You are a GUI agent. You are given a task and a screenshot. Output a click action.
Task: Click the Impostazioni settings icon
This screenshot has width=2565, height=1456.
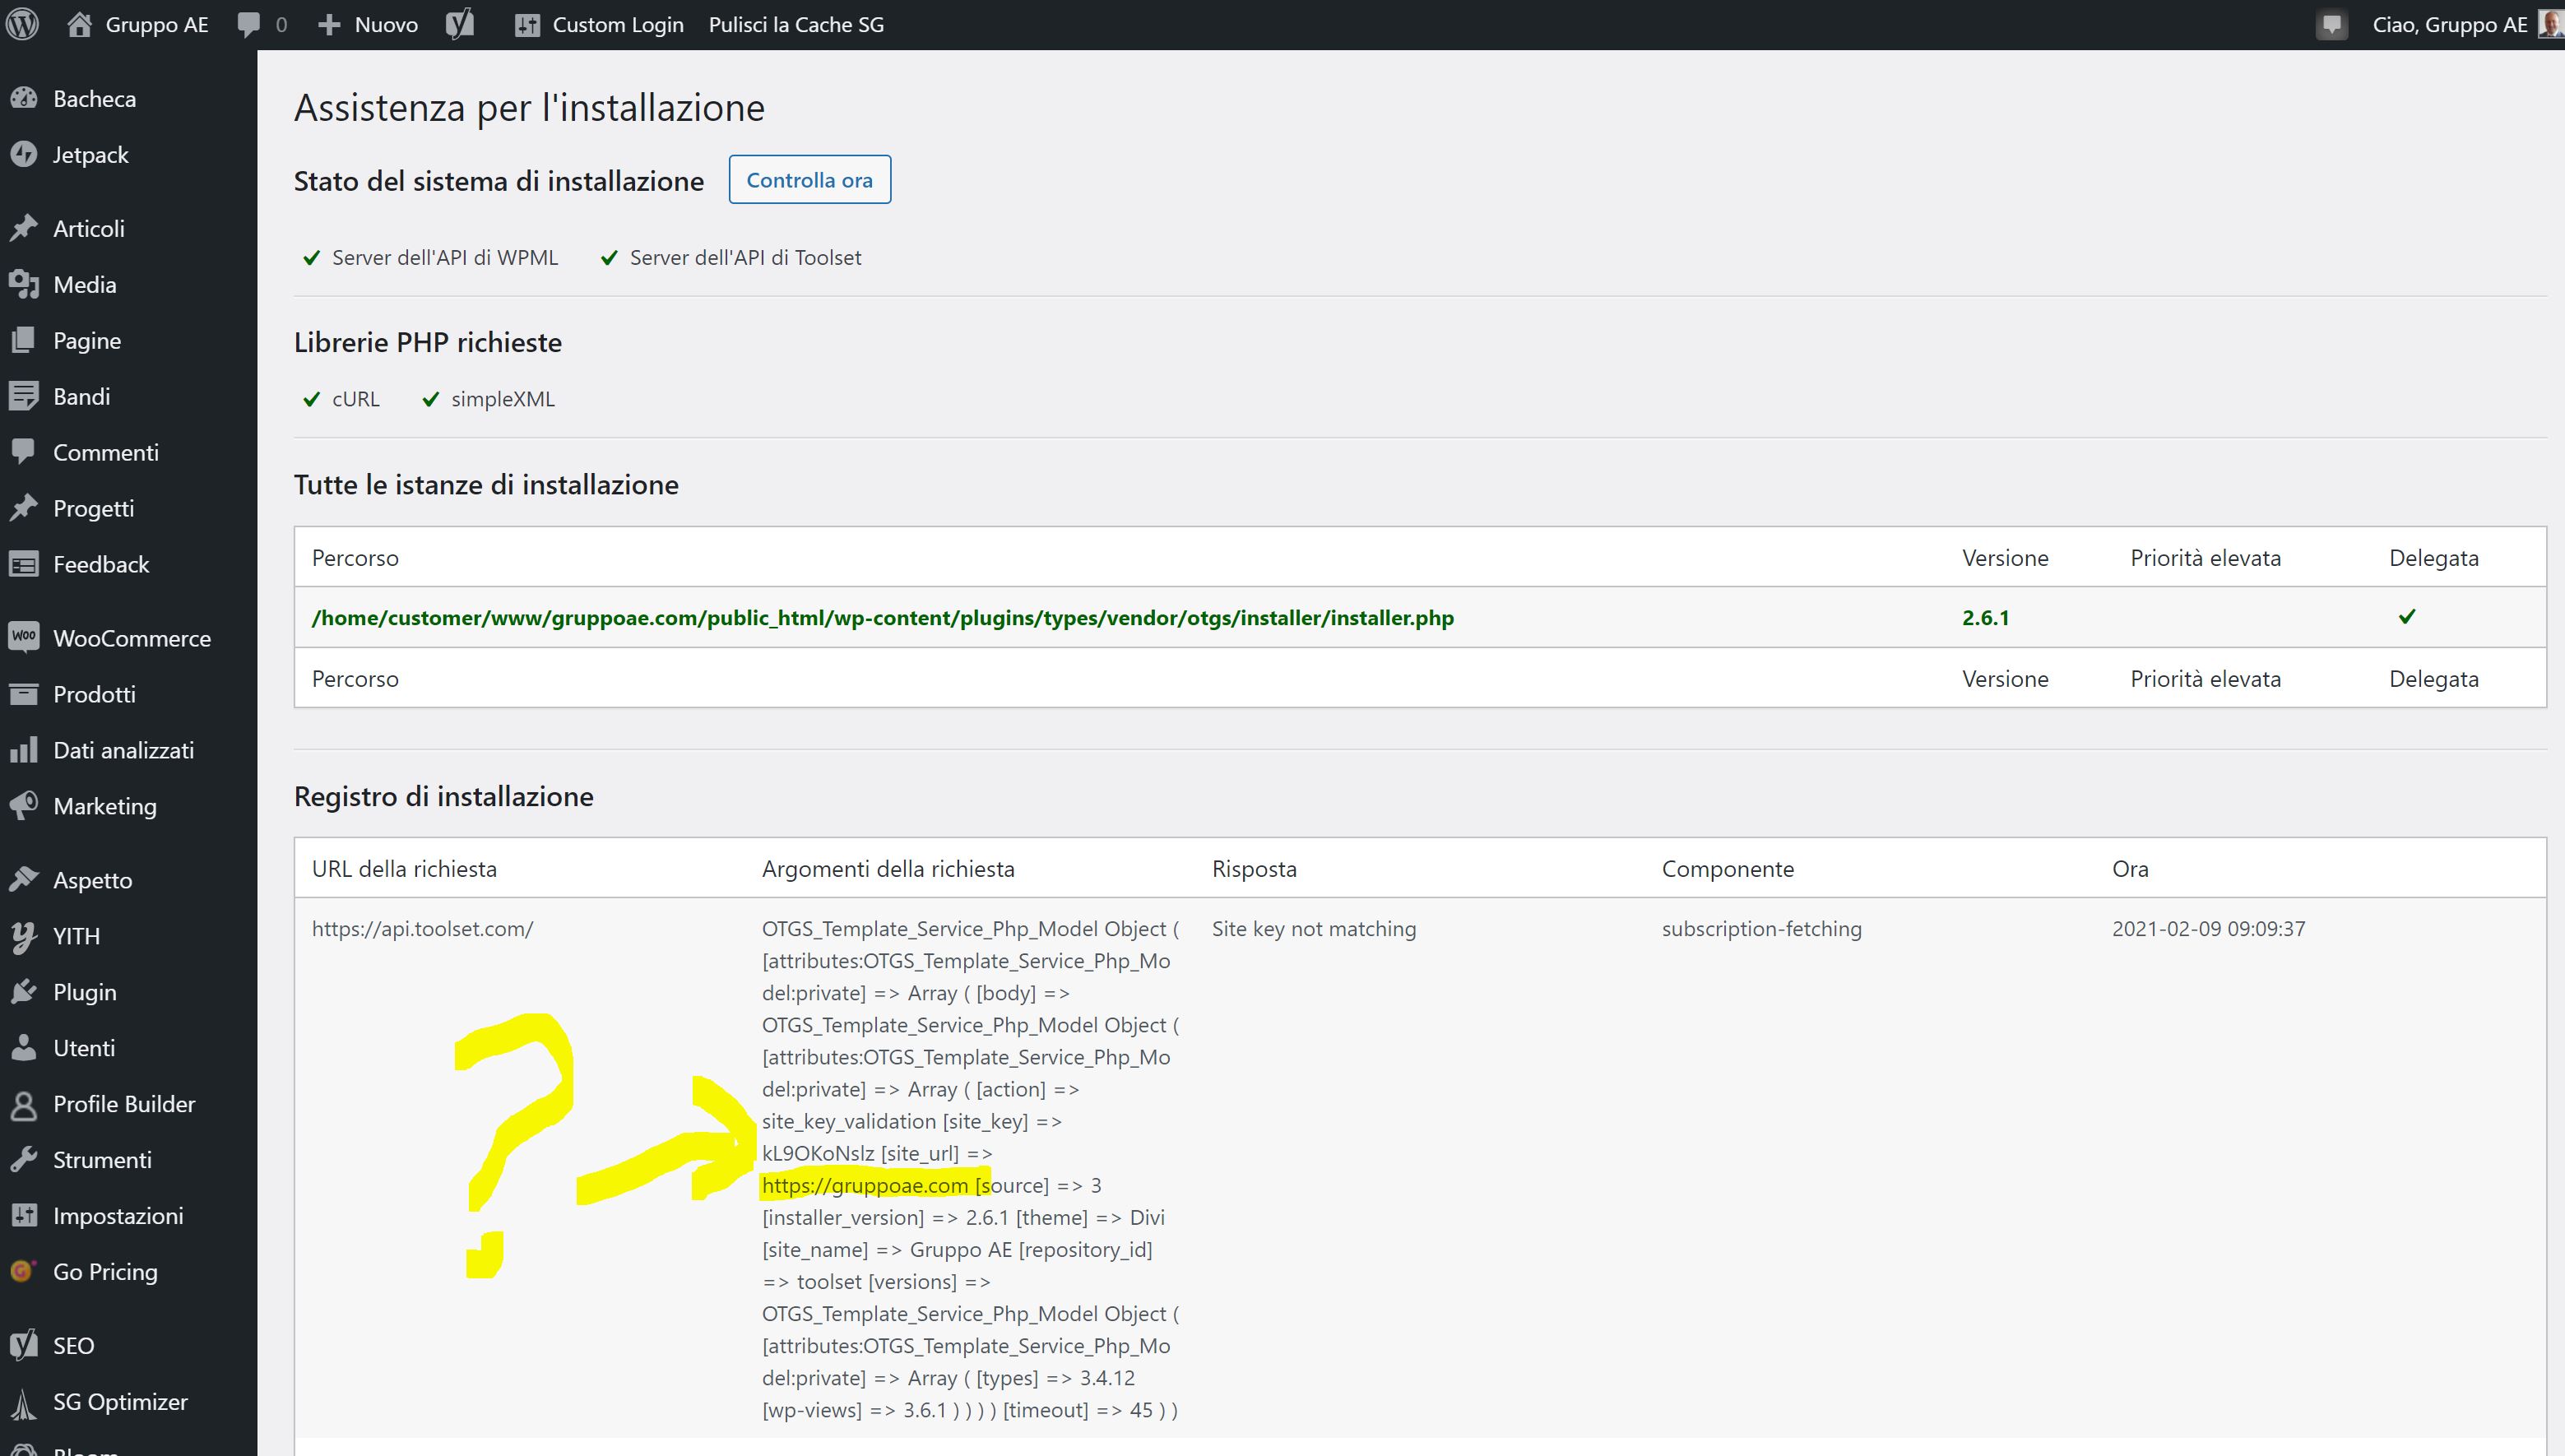tap(24, 1216)
